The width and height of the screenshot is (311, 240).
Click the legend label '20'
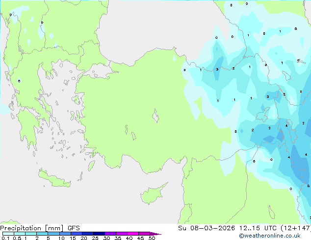(x=84, y=238)
